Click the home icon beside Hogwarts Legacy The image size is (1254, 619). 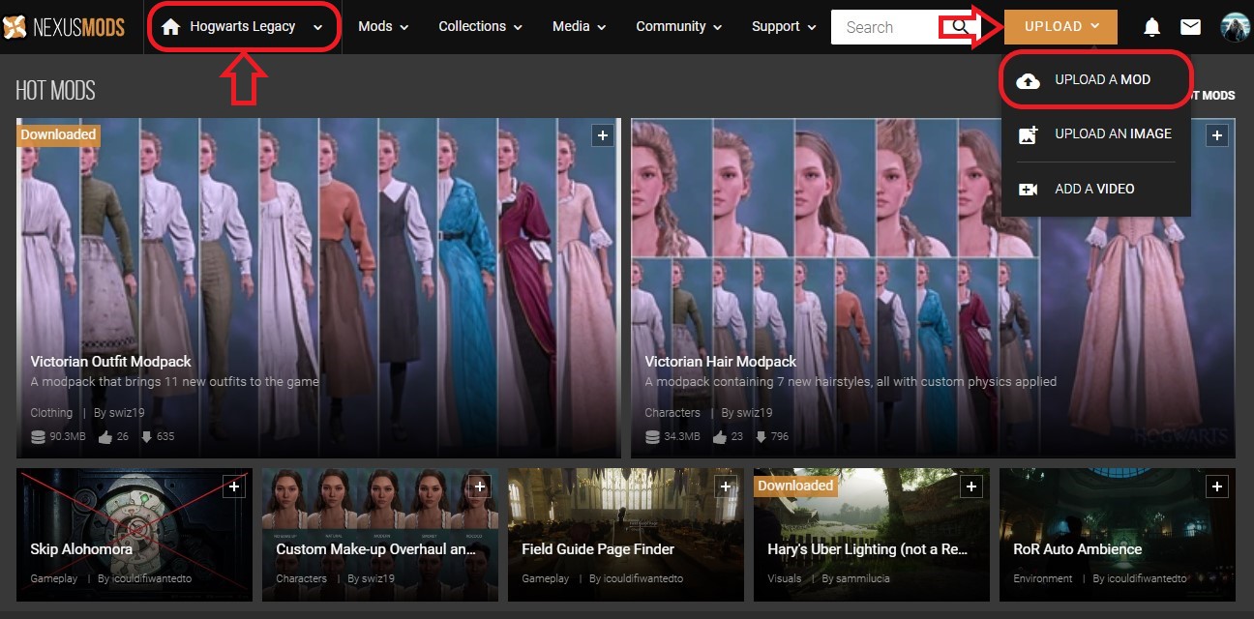[x=171, y=27]
